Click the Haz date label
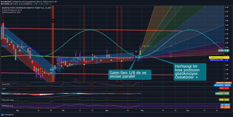 coord(142,110)
